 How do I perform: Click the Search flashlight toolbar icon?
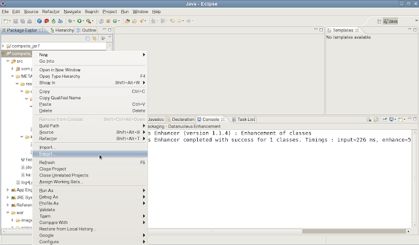click(141, 21)
